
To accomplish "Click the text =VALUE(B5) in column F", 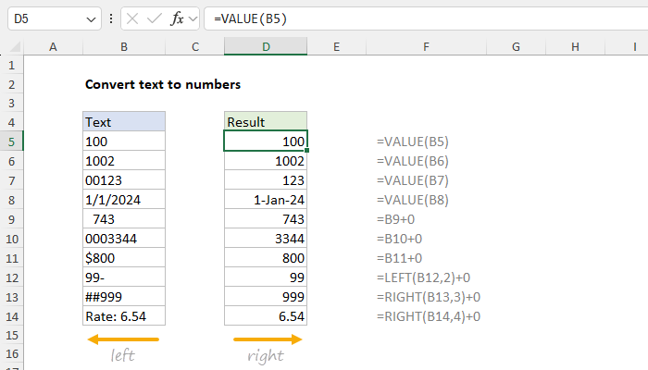I will coord(413,142).
